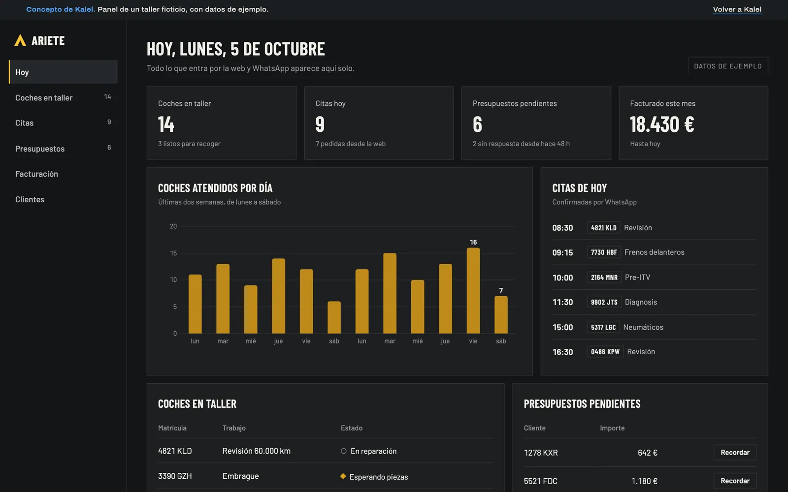Follow the Volver a Kalel link

tap(737, 9)
